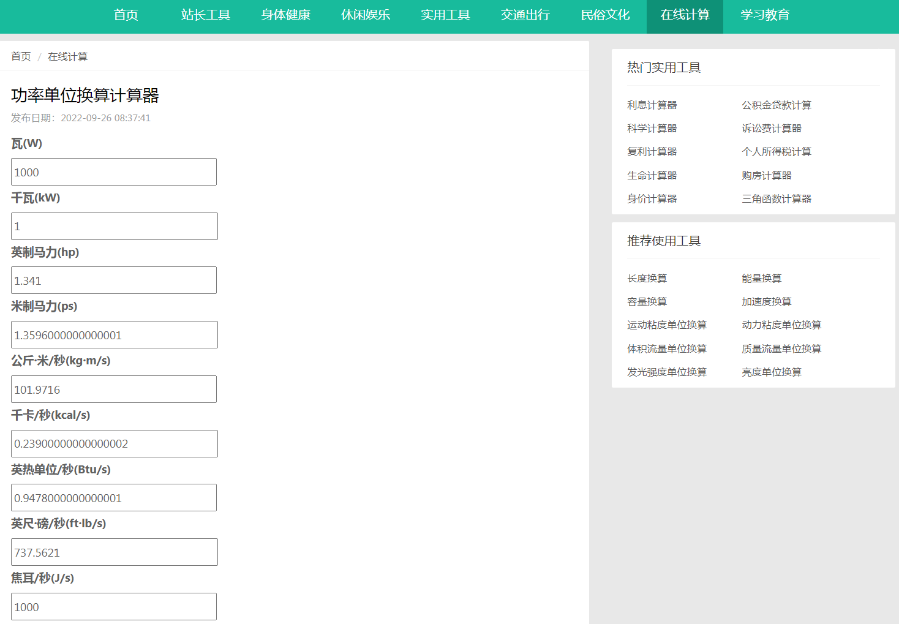The width and height of the screenshot is (899, 624).
Task: Focus the 瓦(W) input field
Action: pos(114,172)
